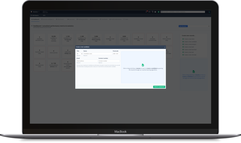Click the app logo icon beside Modules
This screenshot has height=143, width=241.
click(31, 12)
